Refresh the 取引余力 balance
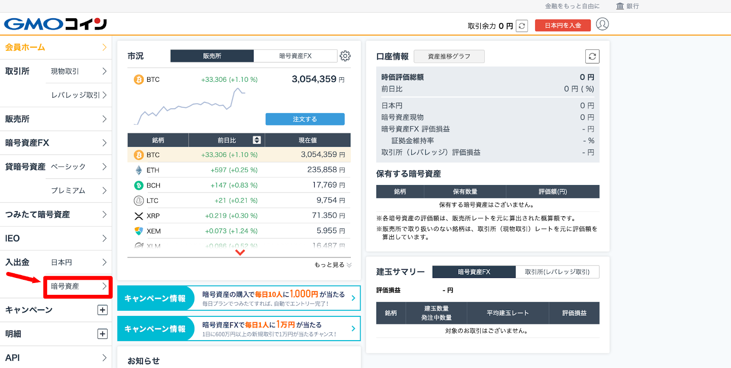The width and height of the screenshot is (731, 368). click(x=522, y=26)
